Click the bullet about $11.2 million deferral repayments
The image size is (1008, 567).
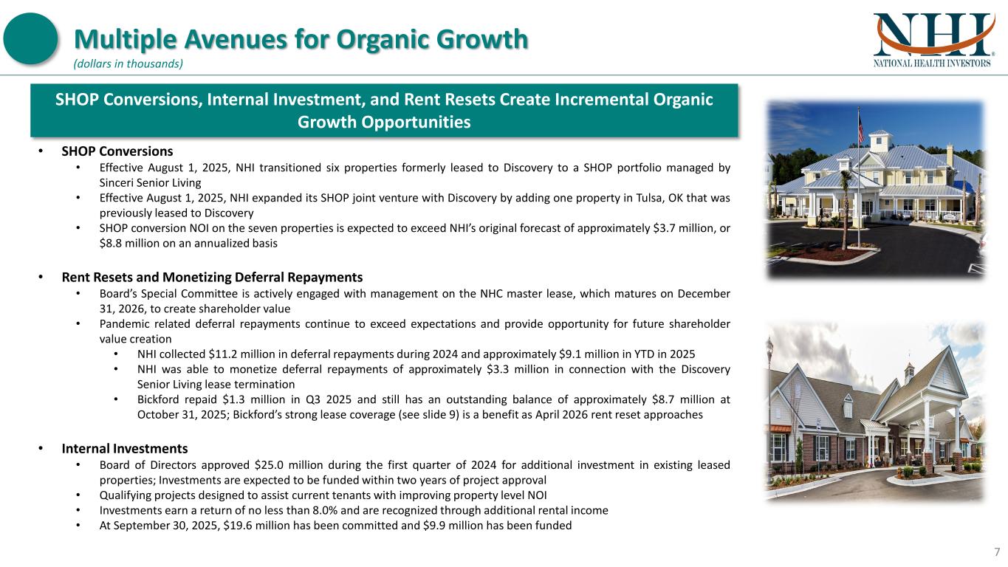coord(416,354)
